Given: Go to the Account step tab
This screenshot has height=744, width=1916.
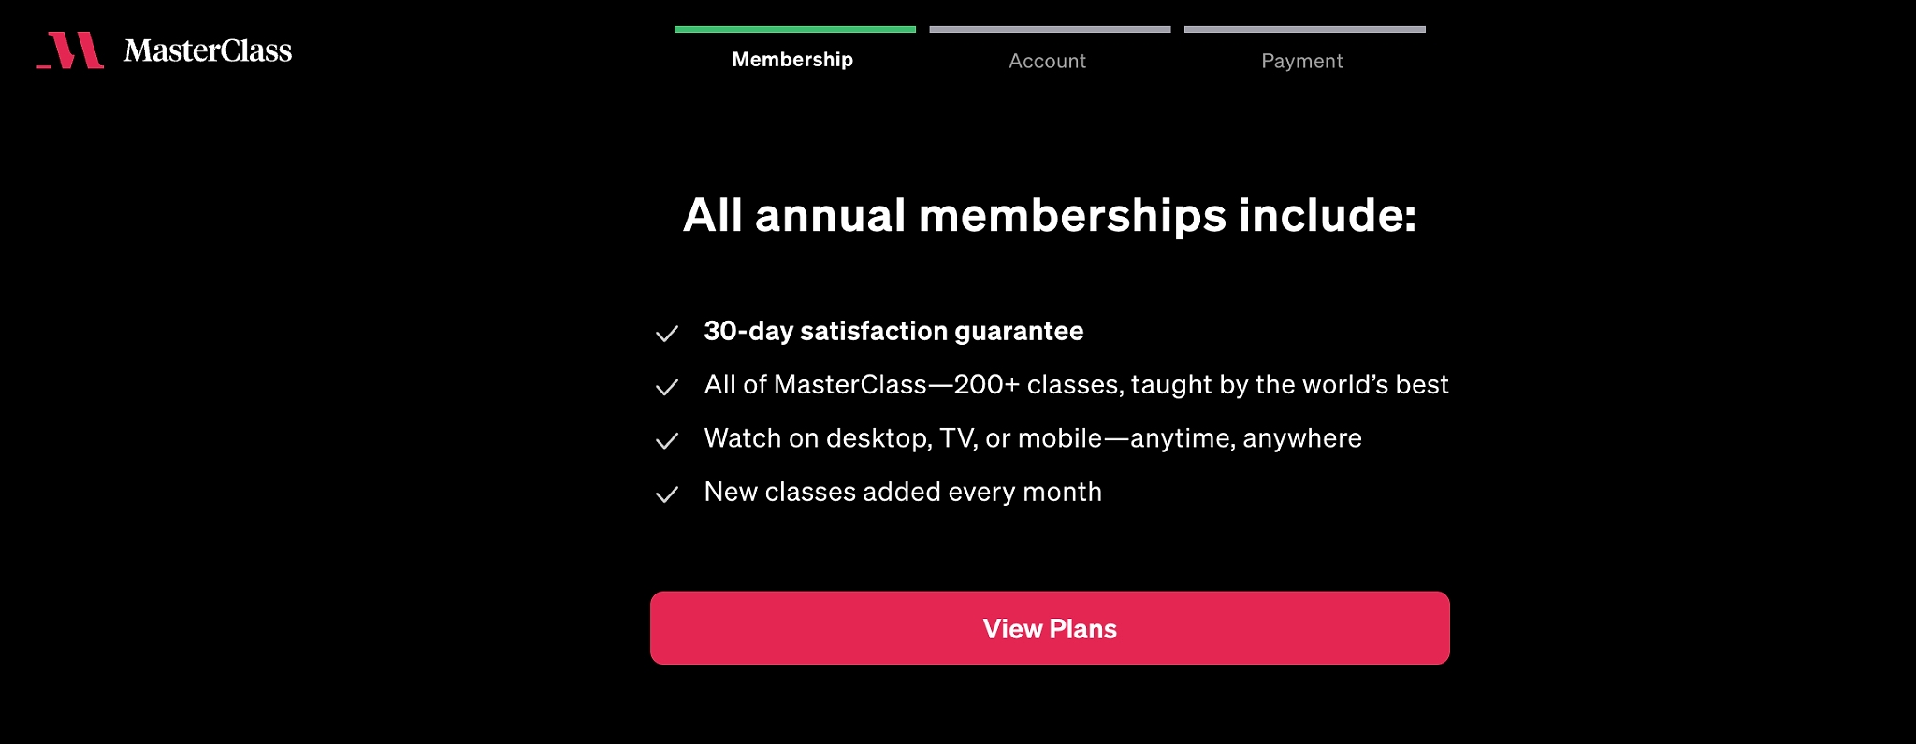Looking at the screenshot, I should (x=1048, y=61).
